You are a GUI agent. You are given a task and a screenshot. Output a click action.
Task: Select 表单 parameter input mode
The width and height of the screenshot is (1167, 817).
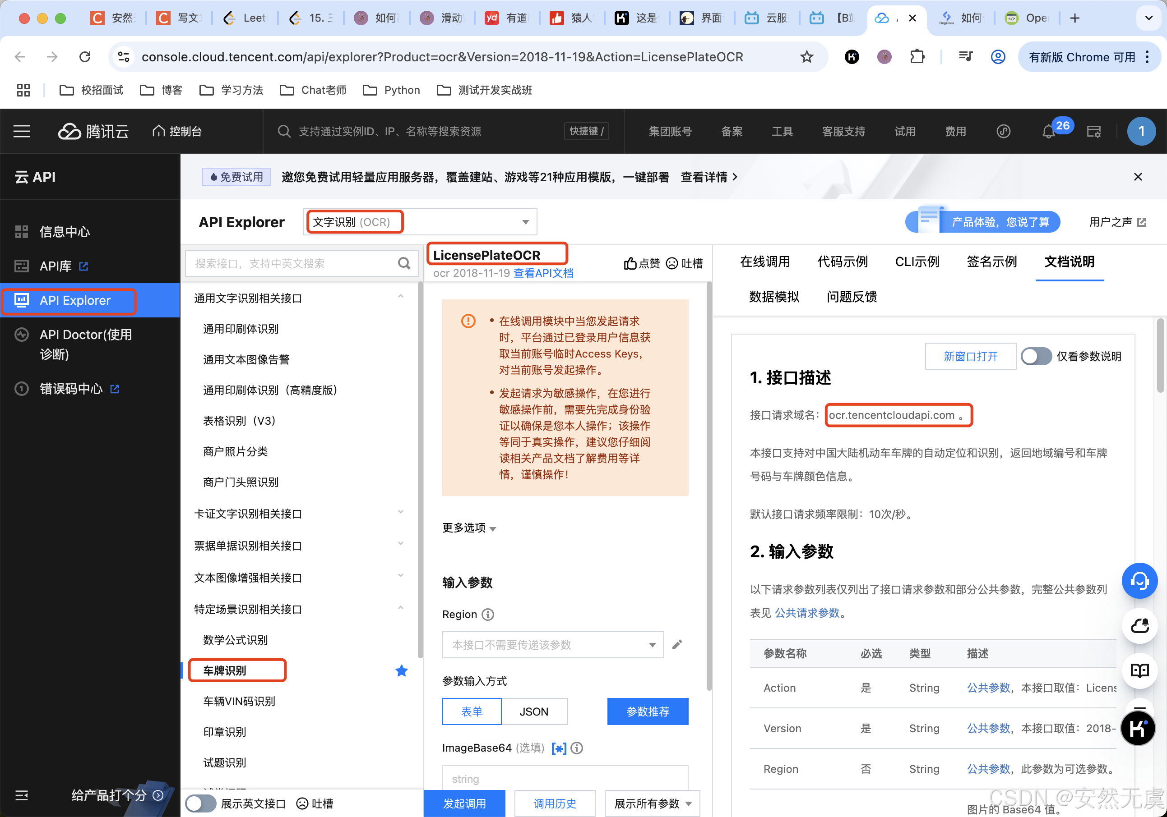(472, 711)
